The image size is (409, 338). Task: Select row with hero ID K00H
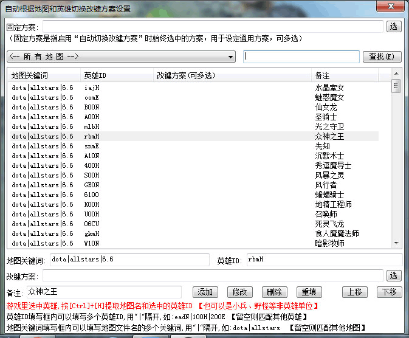(x=194, y=204)
